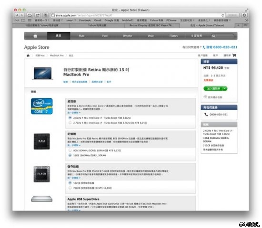Open the iPhone section in site navigation
This screenshot has height=228, width=262.
(128, 36)
